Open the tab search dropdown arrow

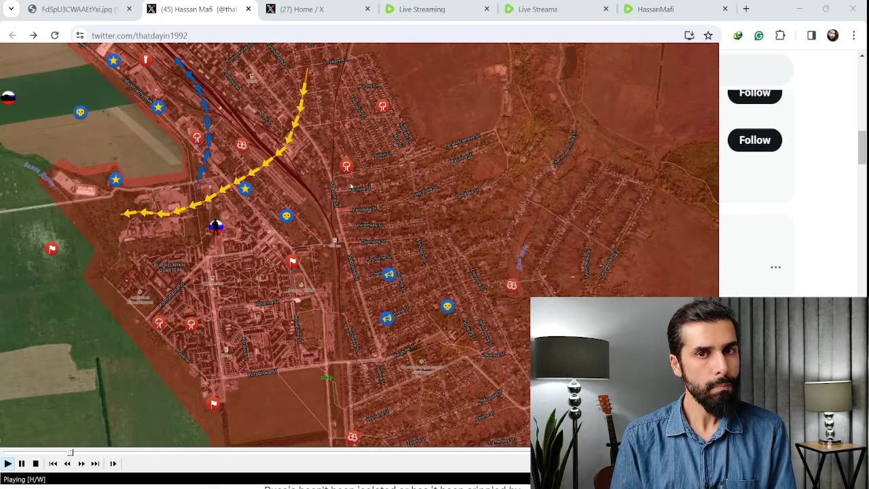pyautogui.click(x=12, y=9)
